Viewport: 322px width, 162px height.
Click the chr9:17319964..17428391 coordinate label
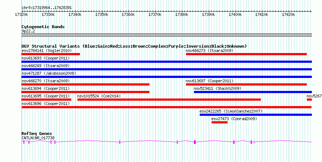tap(47, 8)
